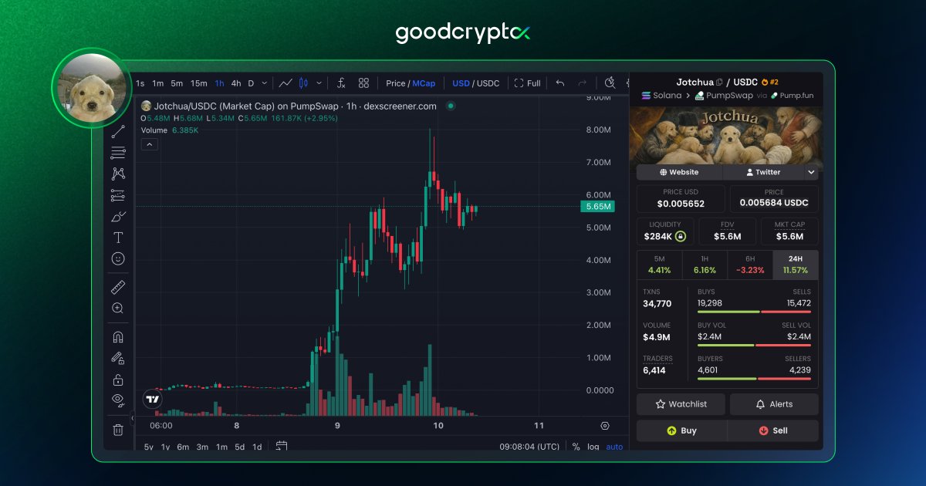Viewport: 926px width, 486px height.
Task: Select the 1h interval
Action: (x=220, y=83)
